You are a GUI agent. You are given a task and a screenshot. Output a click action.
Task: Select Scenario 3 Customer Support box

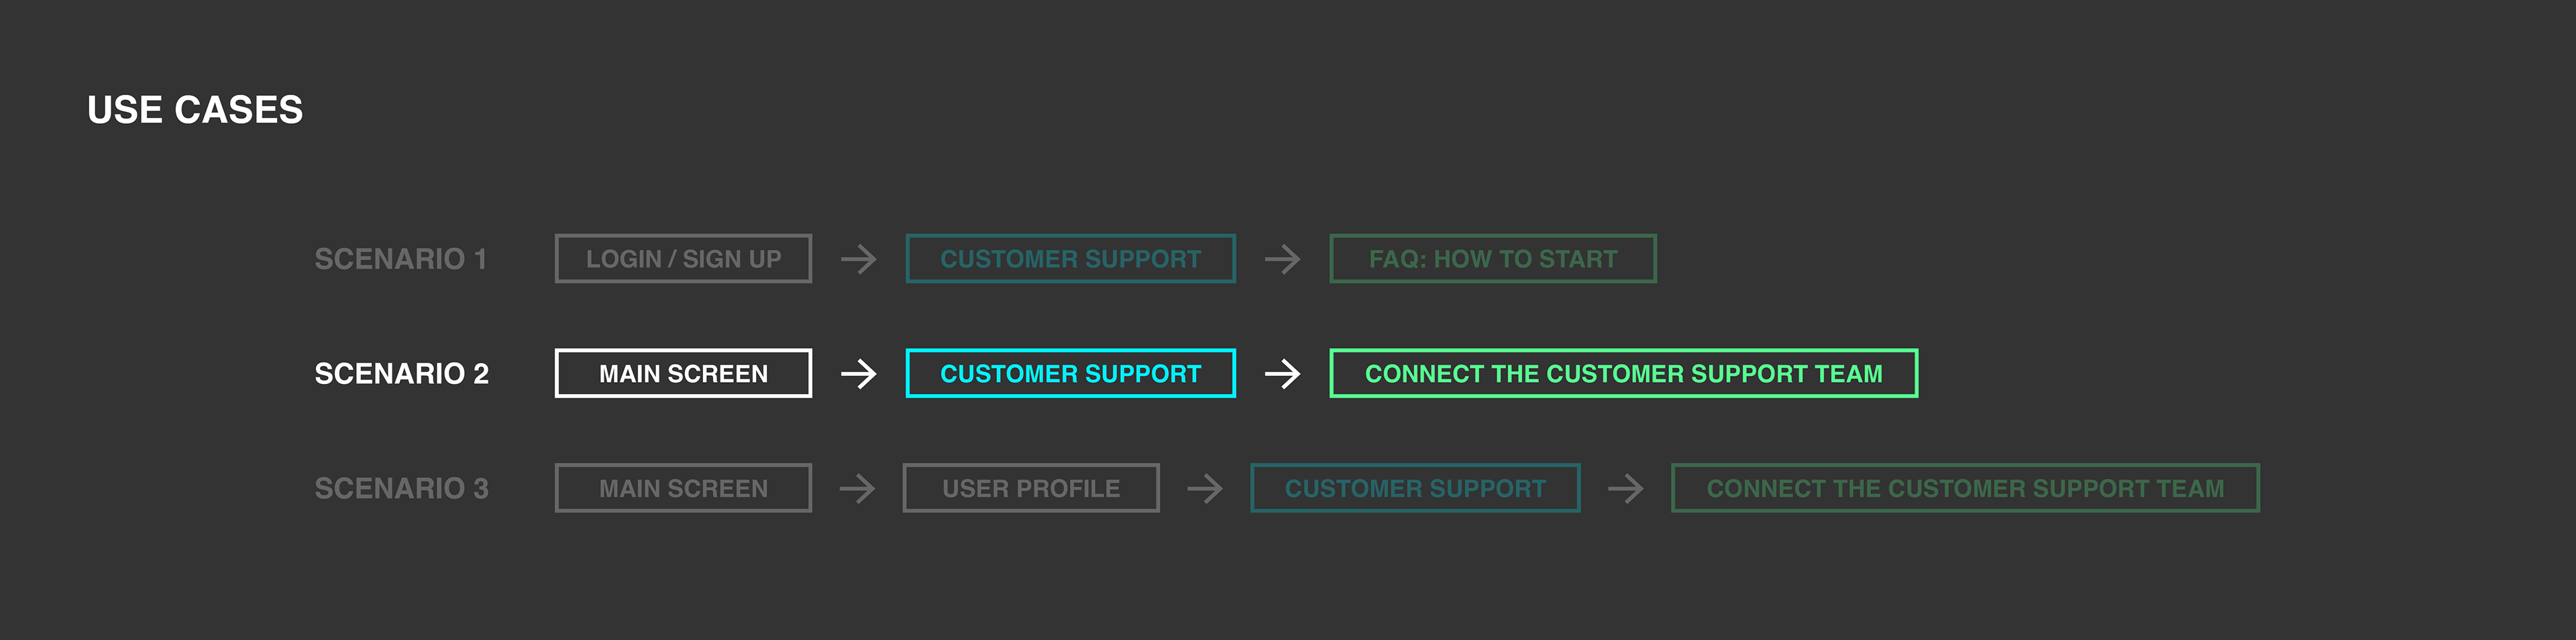(x=1415, y=489)
